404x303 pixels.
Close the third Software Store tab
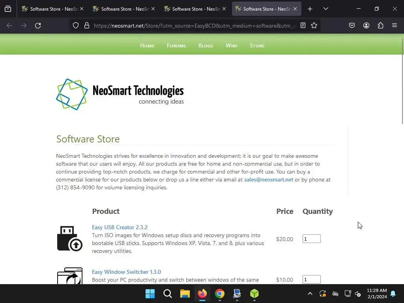(x=224, y=9)
